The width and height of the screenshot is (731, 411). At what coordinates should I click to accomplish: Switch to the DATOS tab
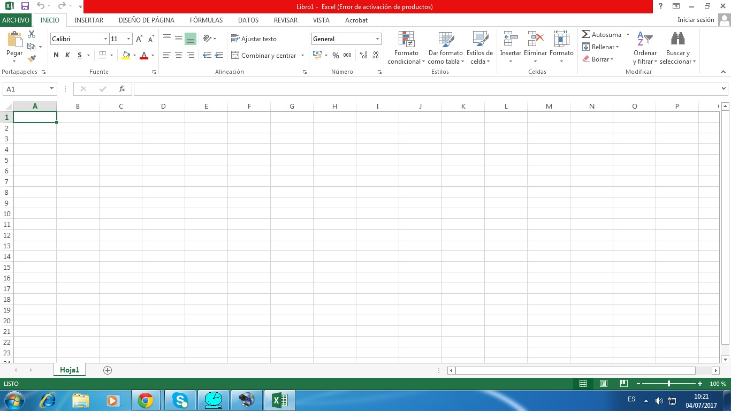pyautogui.click(x=248, y=20)
